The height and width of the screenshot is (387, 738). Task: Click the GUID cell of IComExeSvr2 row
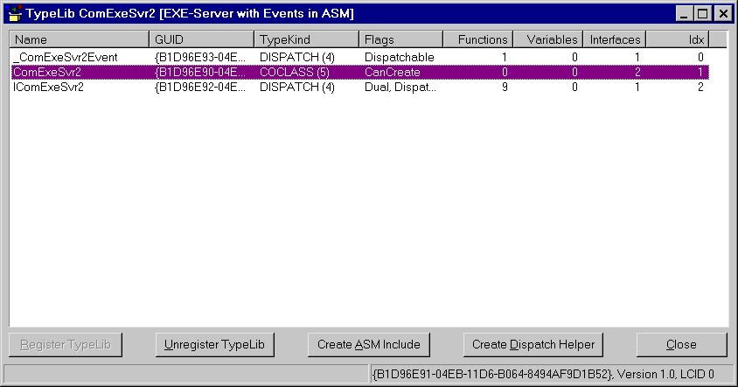(x=200, y=88)
